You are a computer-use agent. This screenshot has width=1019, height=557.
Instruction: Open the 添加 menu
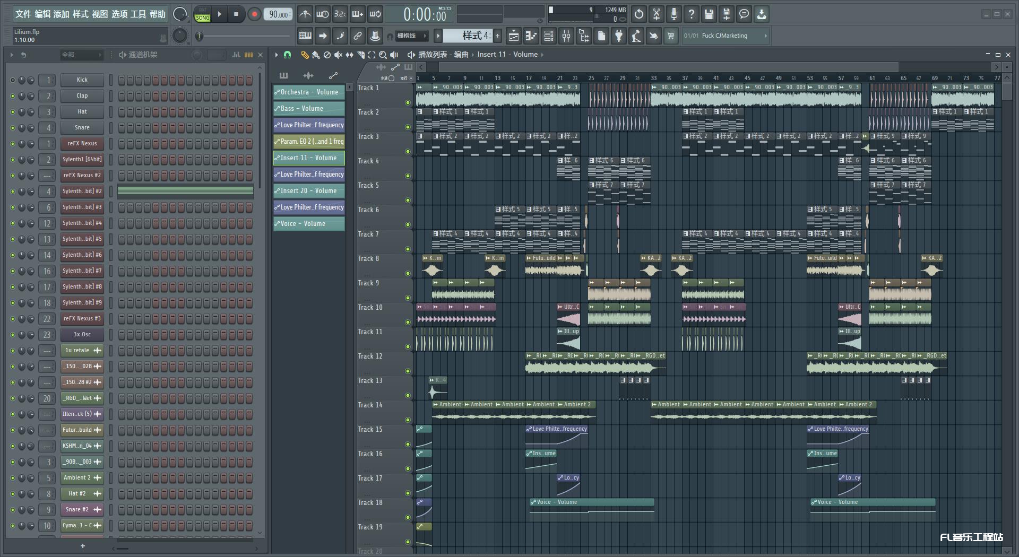[x=62, y=14]
